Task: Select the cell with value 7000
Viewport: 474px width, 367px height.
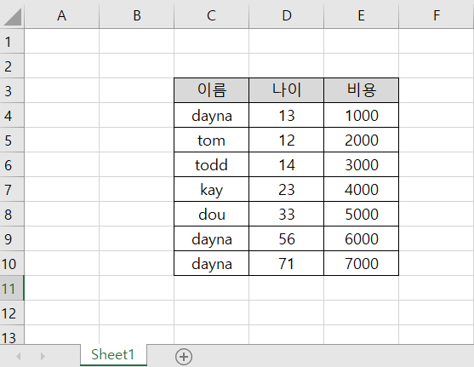Action: coord(361,263)
